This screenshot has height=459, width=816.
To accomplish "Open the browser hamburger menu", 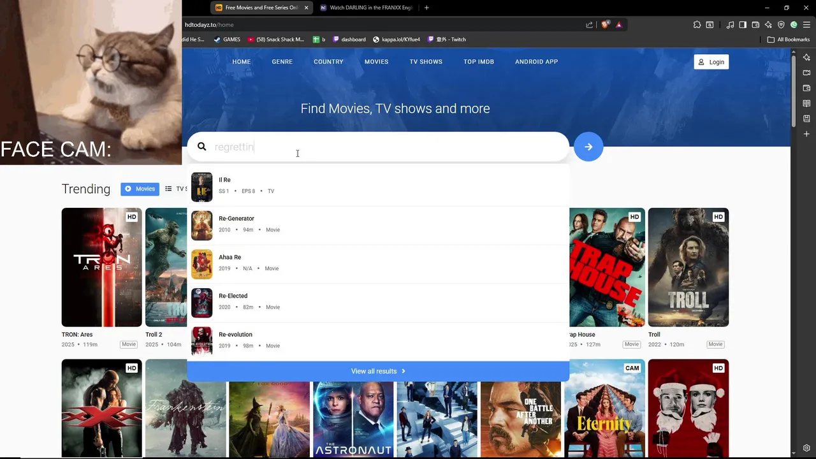I will coord(806,25).
